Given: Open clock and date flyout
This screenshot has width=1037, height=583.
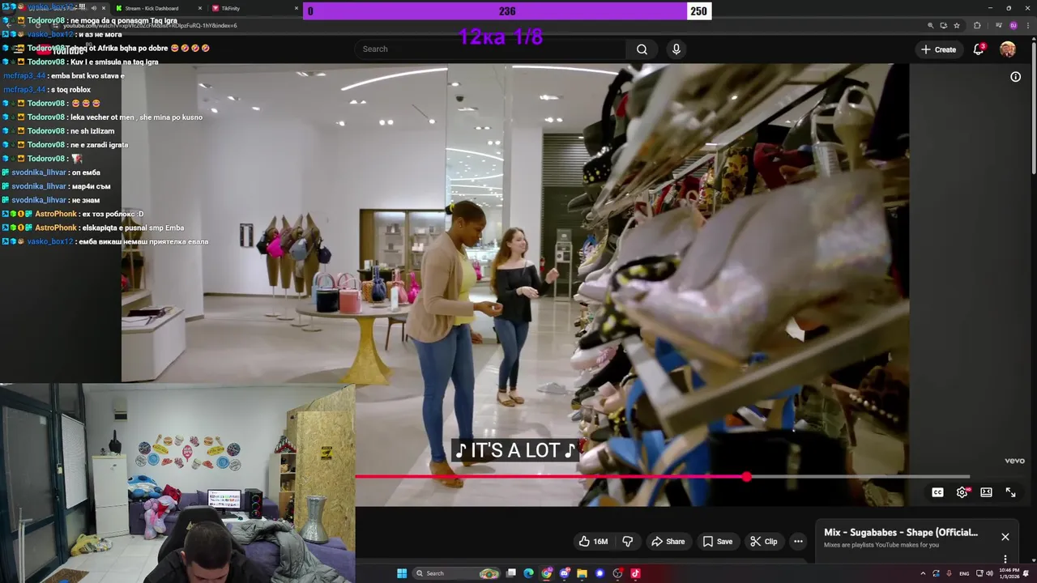Looking at the screenshot, I should pyautogui.click(x=1009, y=573).
